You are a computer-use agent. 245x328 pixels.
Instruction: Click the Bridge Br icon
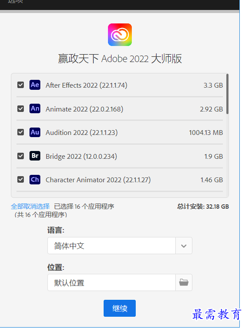click(x=35, y=156)
